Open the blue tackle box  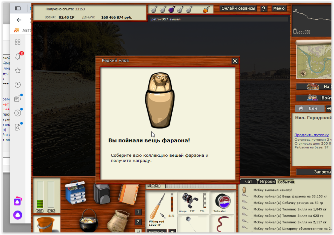tap(75, 192)
